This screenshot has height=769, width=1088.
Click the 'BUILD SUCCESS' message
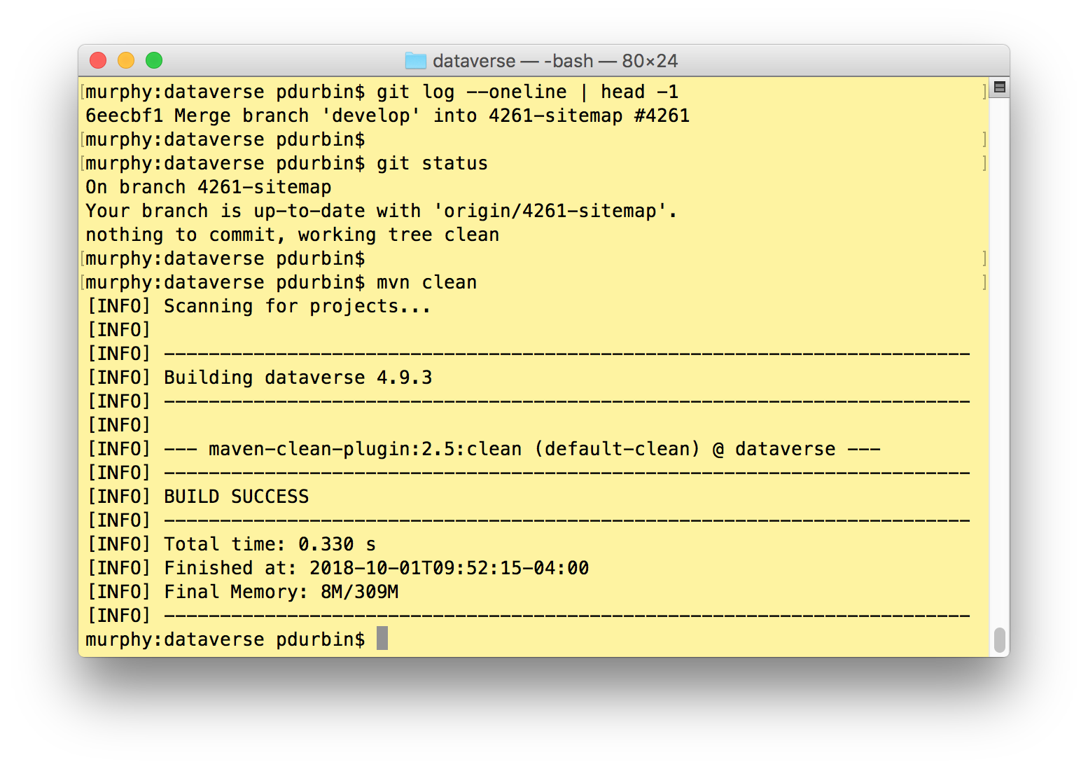[236, 497]
